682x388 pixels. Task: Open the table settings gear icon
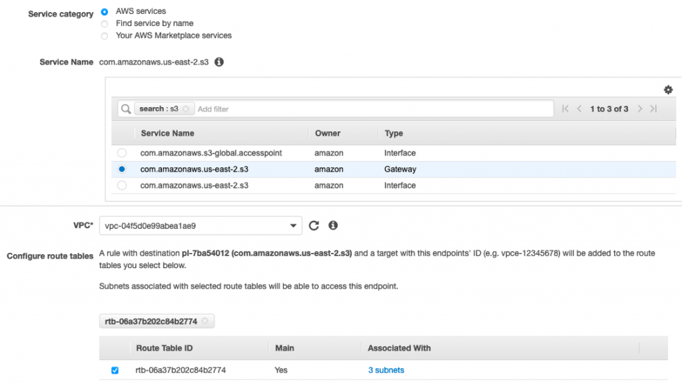point(668,89)
